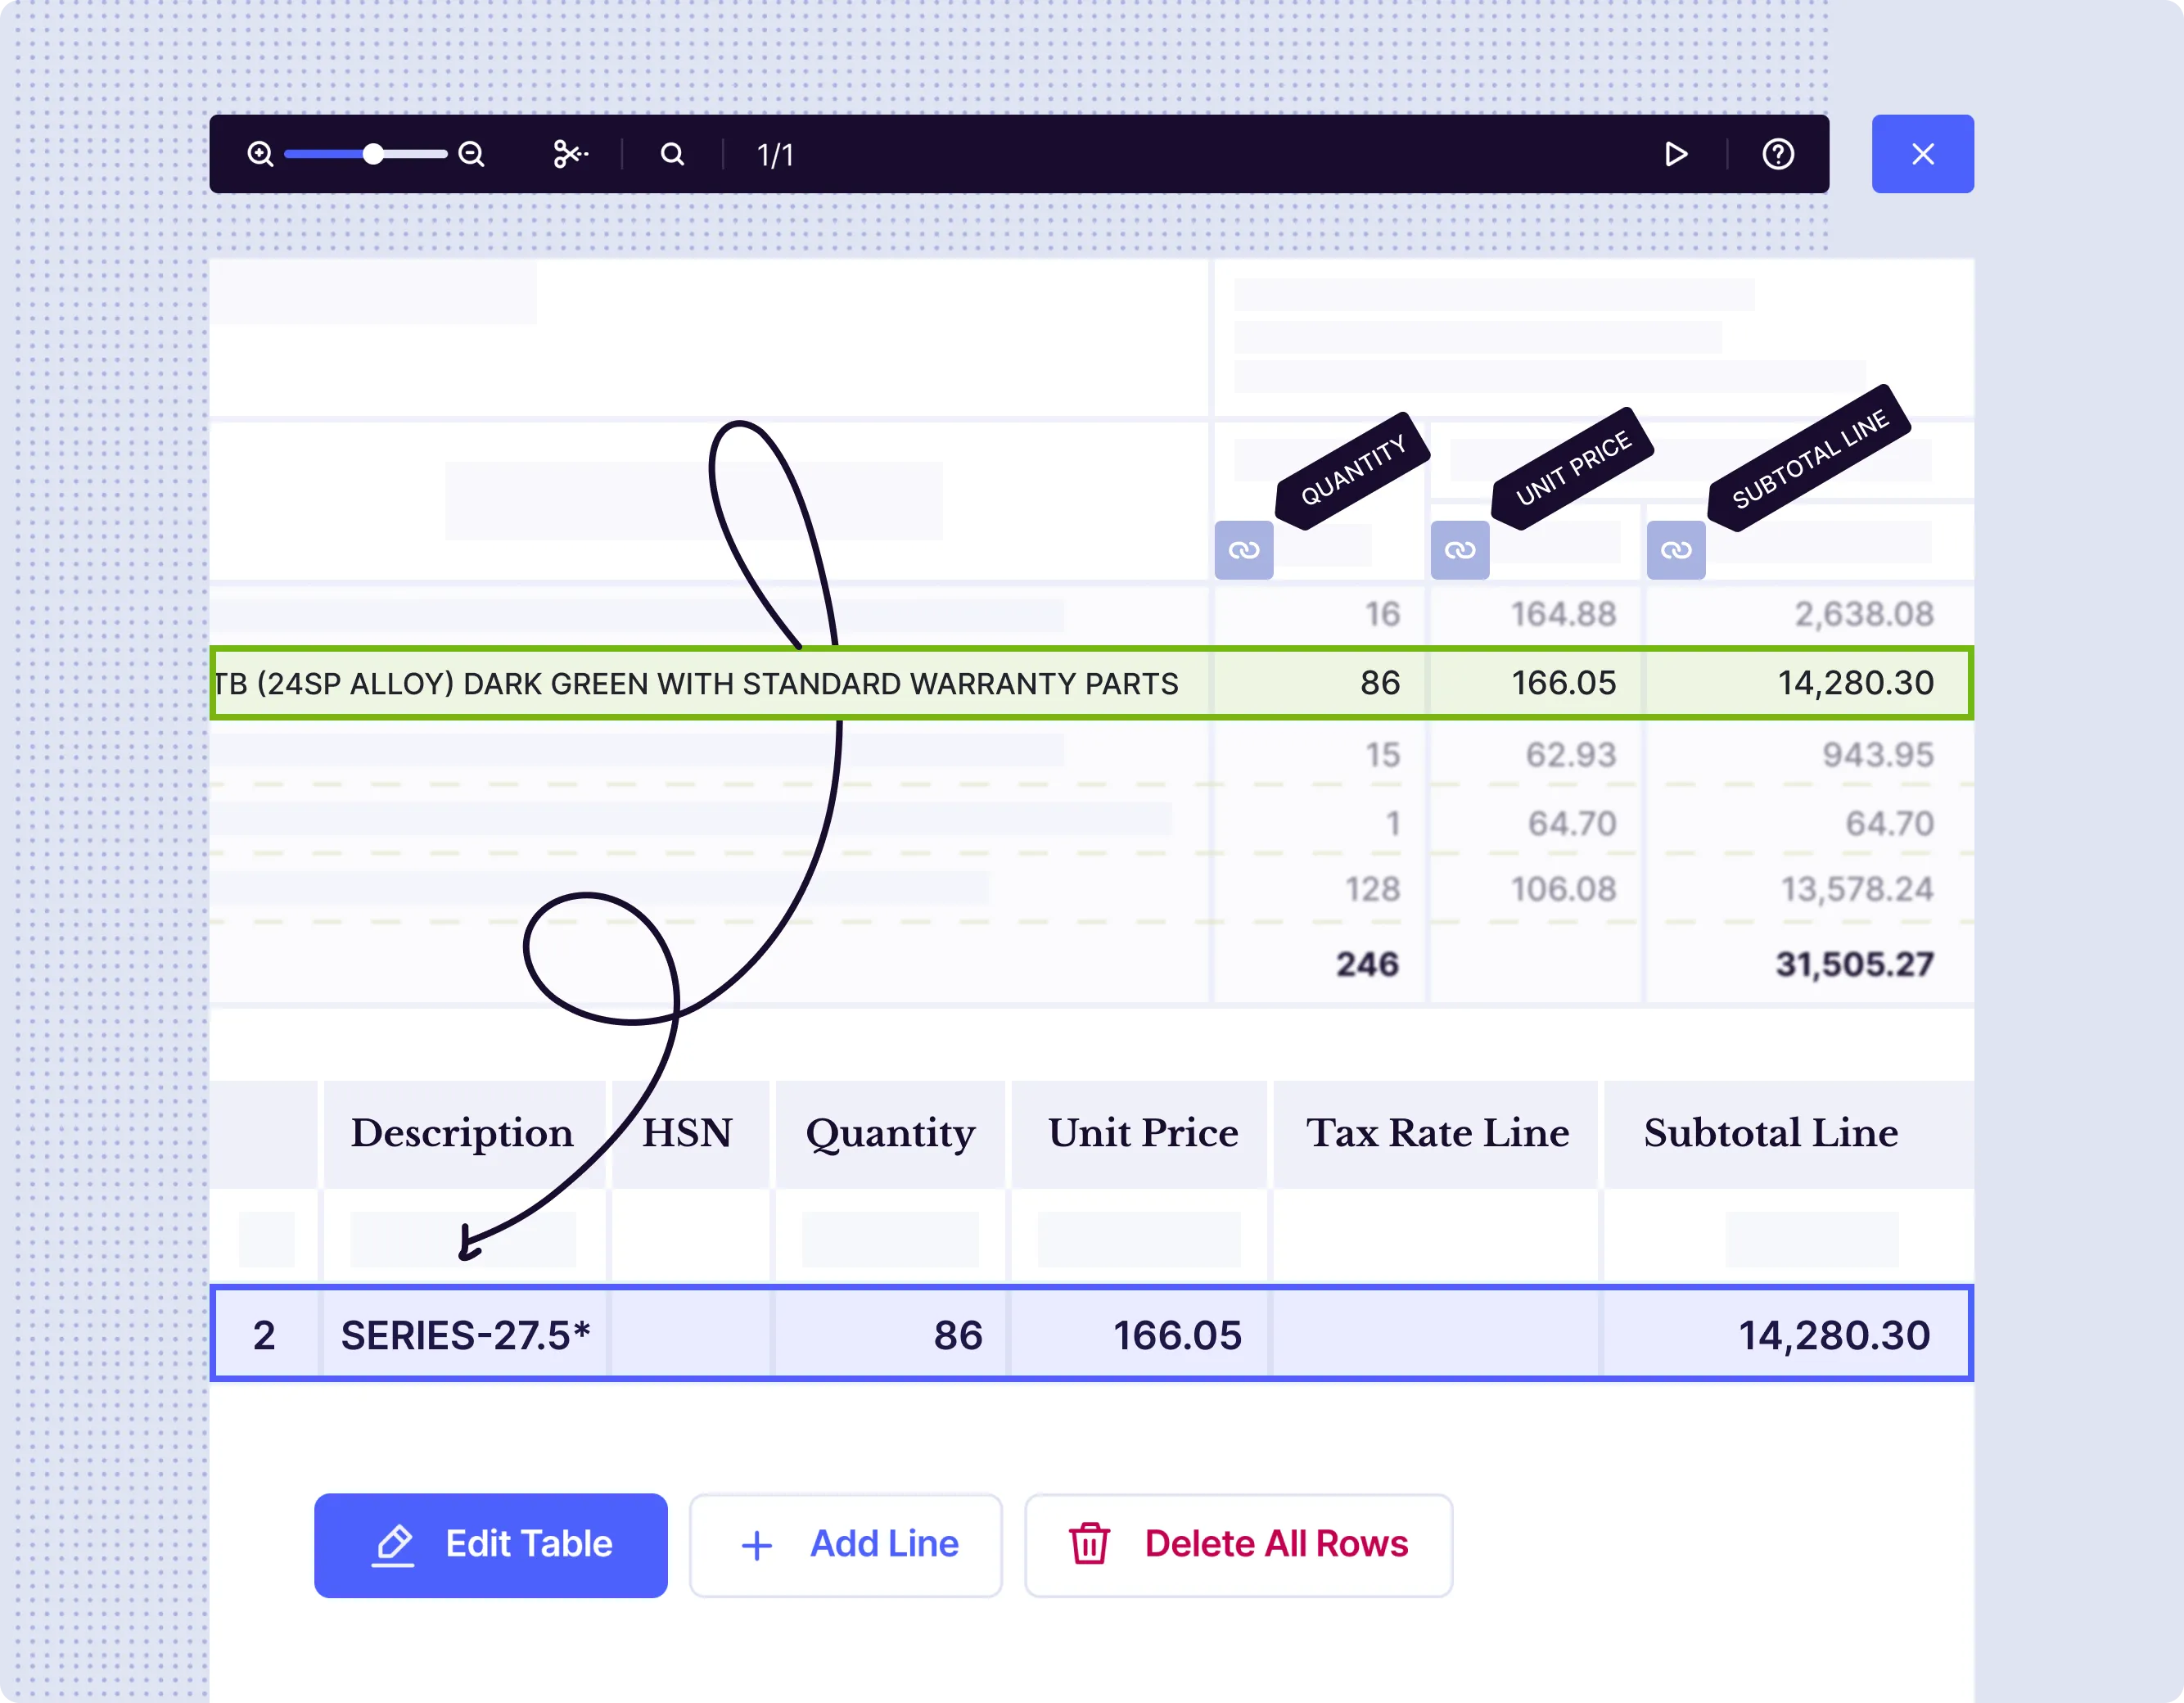This screenshot has height=1703, width=2184.
Task: Click the Add Line button
Action: point(845,1544)
